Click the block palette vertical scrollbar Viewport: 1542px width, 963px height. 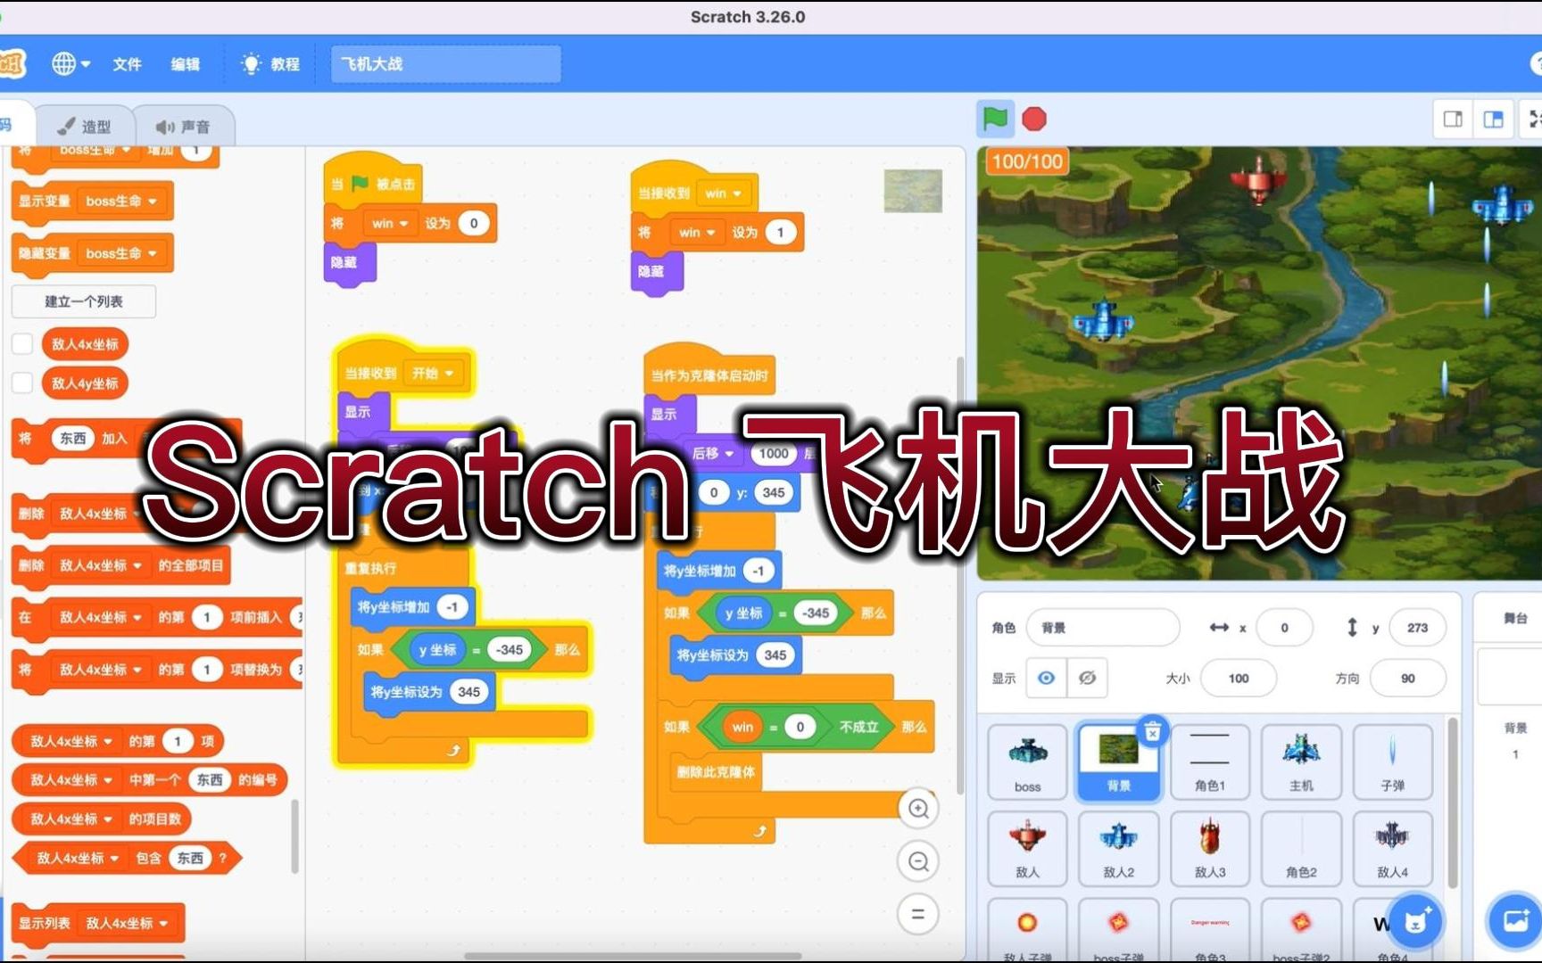click(x=294, y=836)
